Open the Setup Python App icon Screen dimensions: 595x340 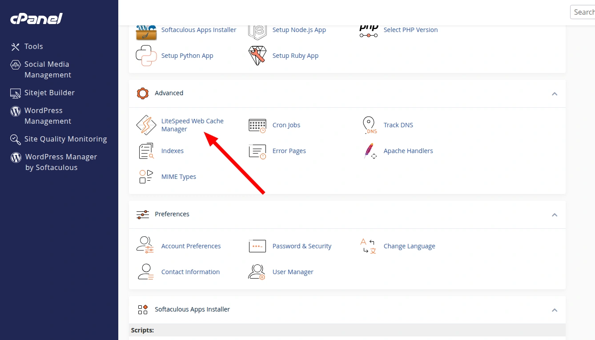click(146, 56)
